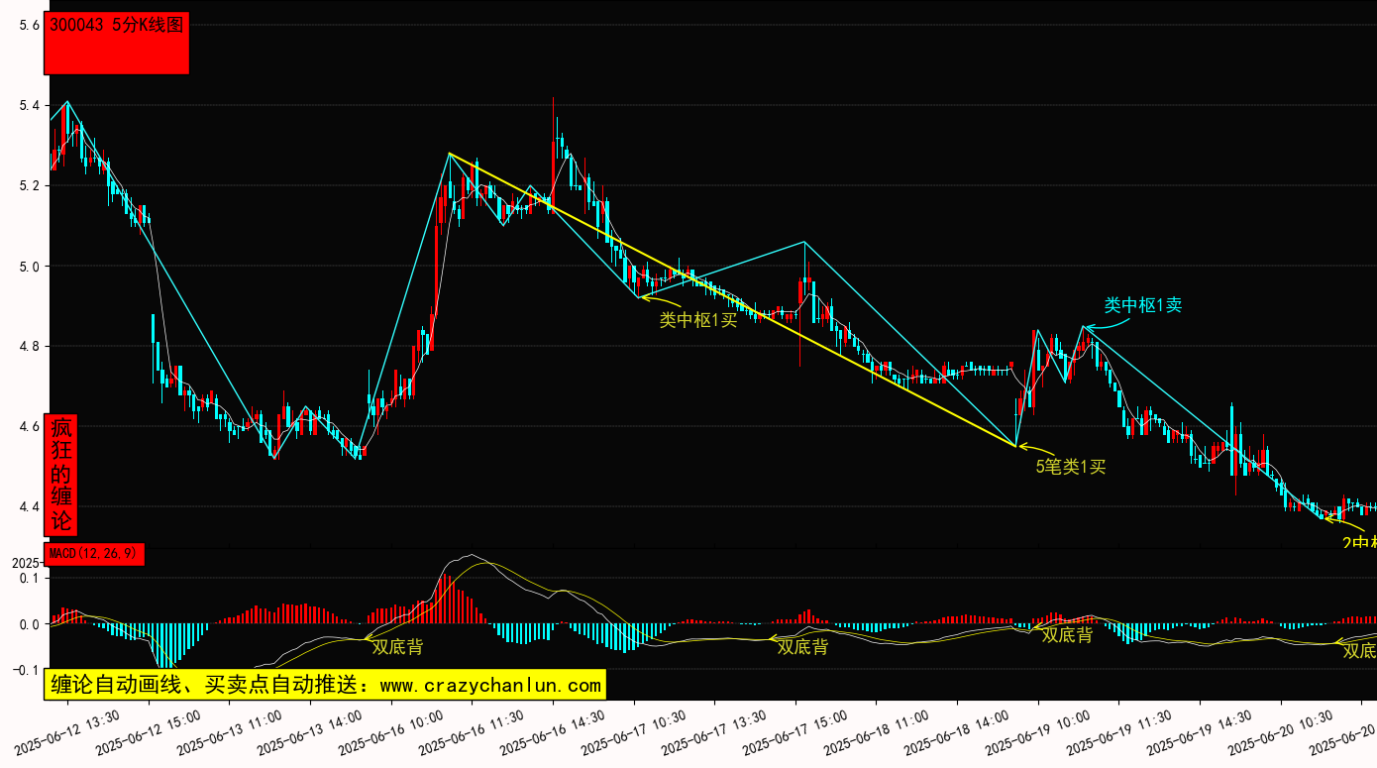Click the 4.8 price axis value
The image size is (1377, 768).
coord(30,346)
